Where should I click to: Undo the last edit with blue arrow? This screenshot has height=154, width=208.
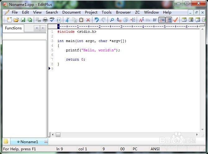pyautogui.click(x=97, y=20)
